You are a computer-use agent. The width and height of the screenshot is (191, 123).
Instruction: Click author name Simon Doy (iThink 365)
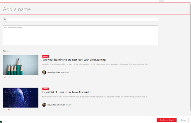(x=56, y=72)
